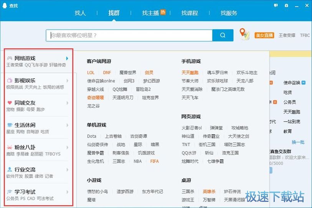312x208 pixels.
Task: Open the 欢乐斗地主 link
Action: (247, 73)
